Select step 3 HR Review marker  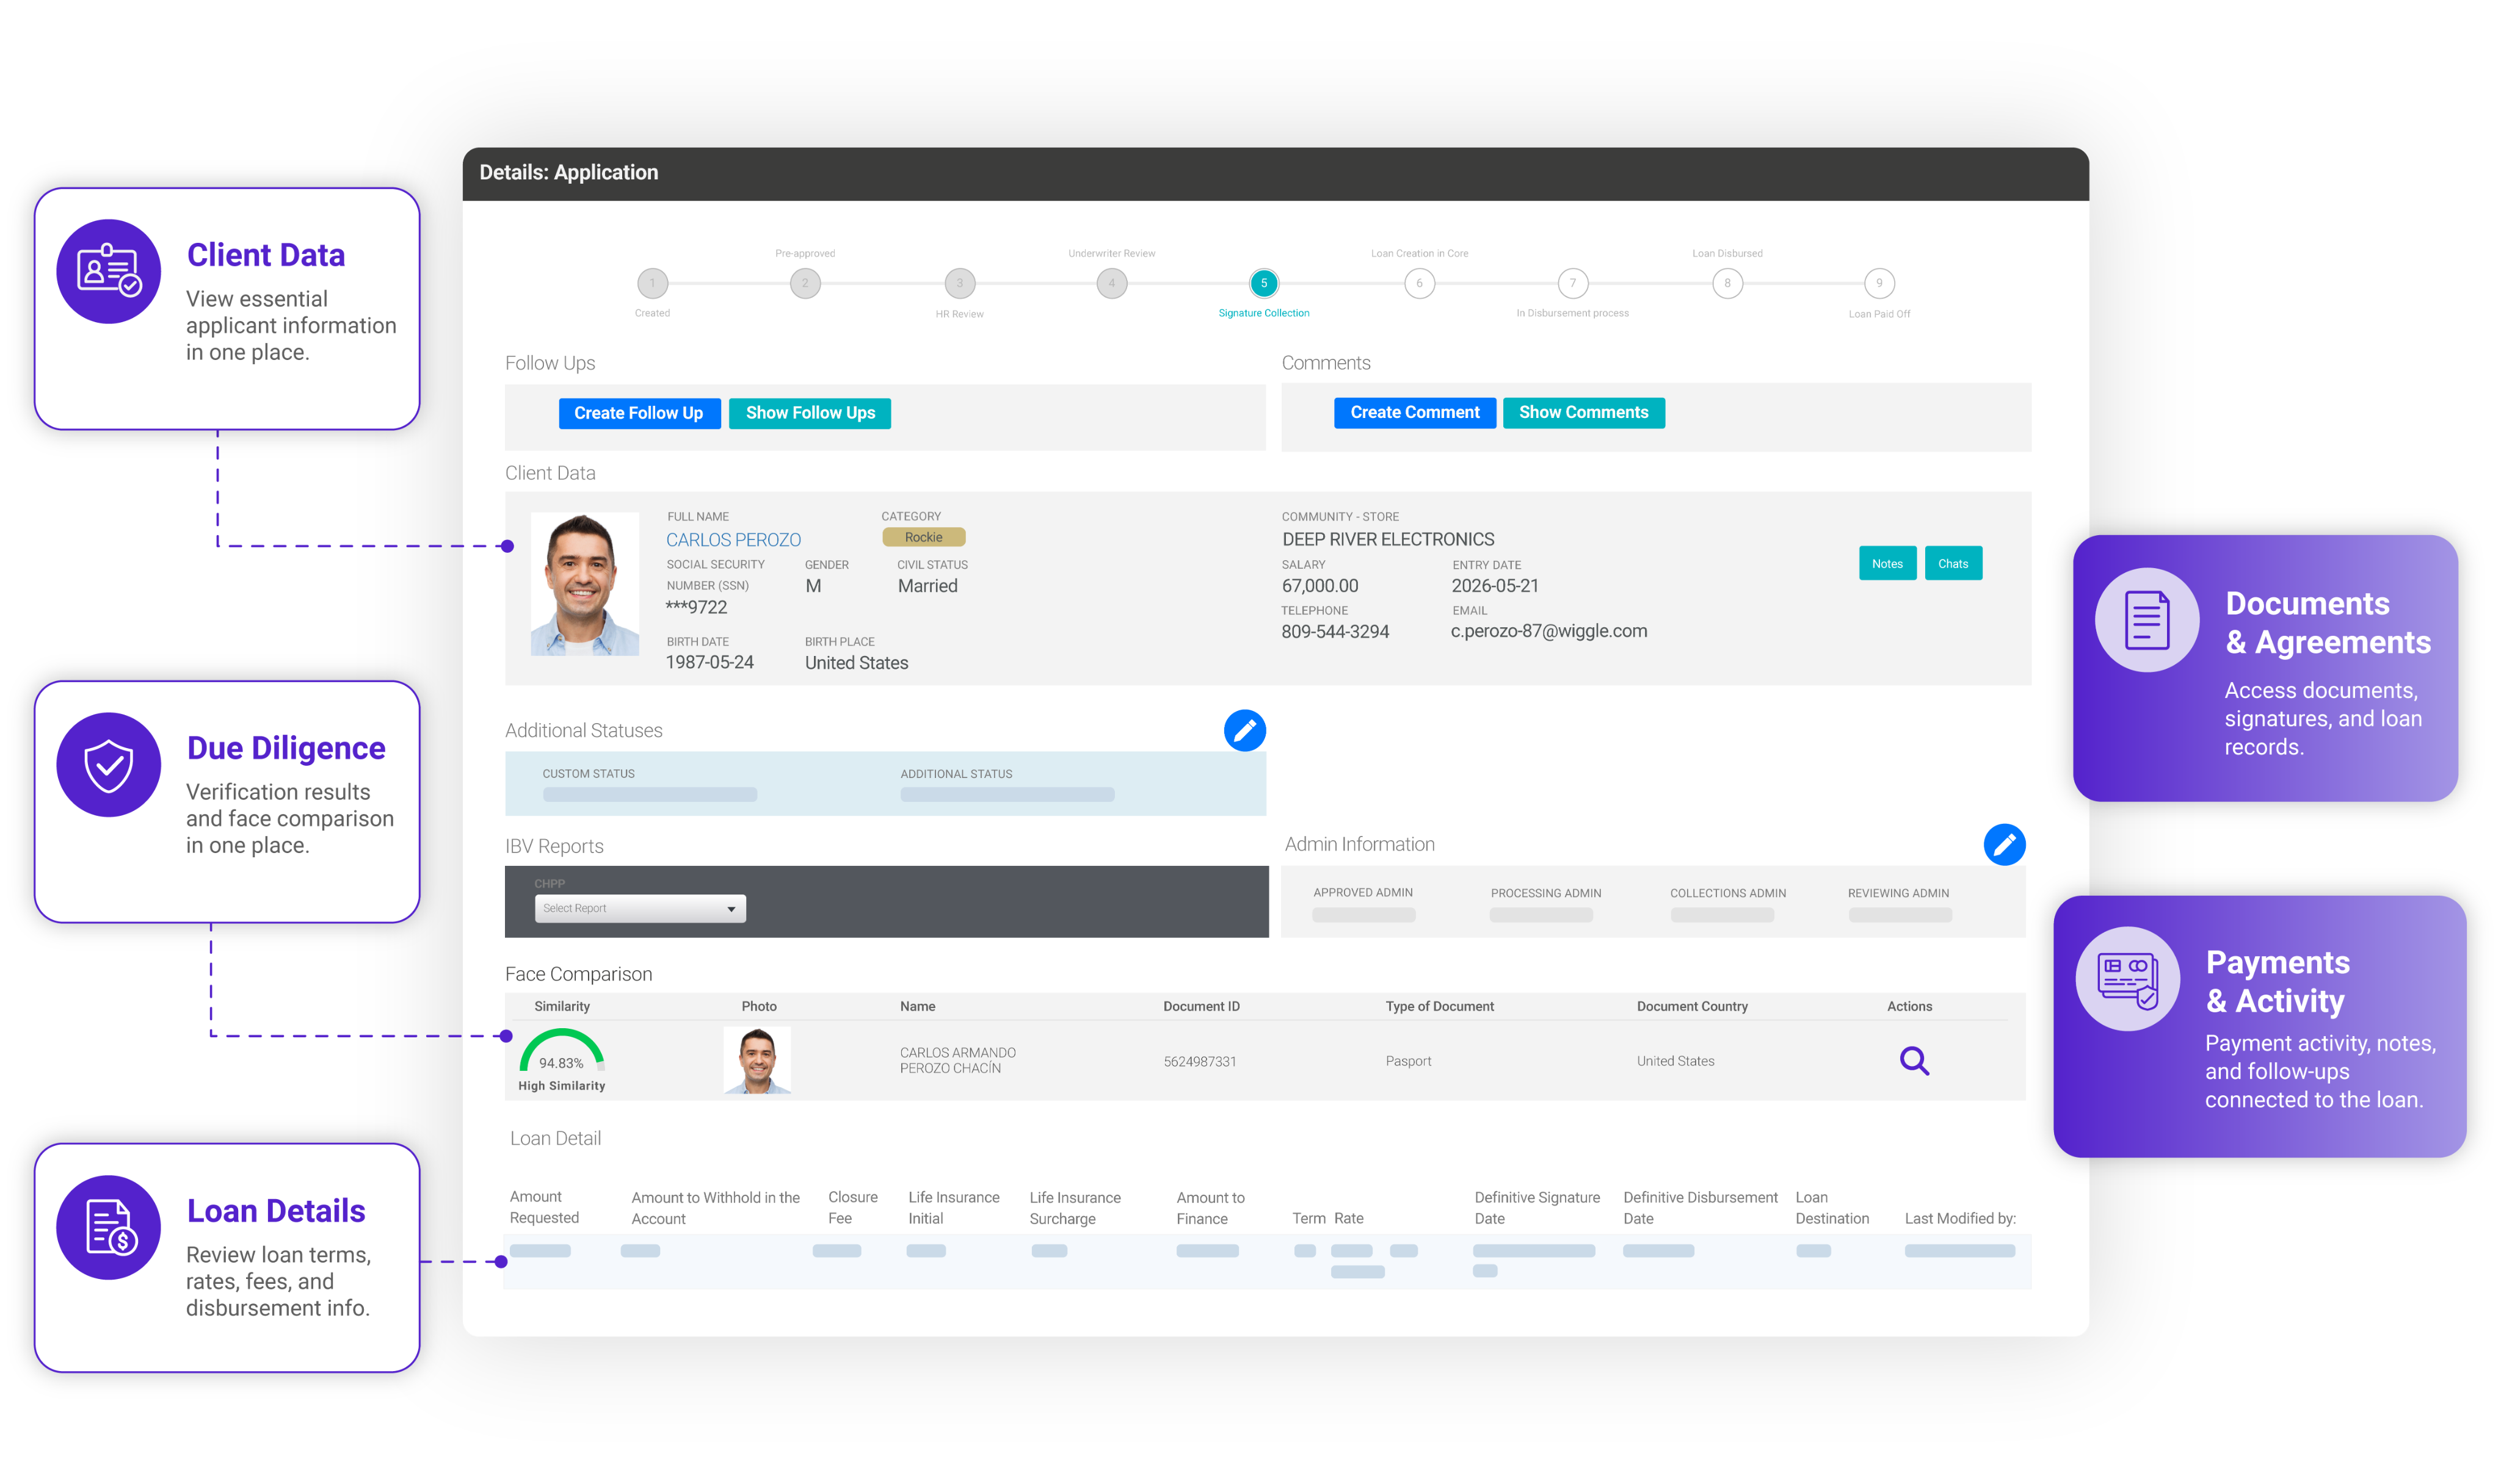[959, 283]
